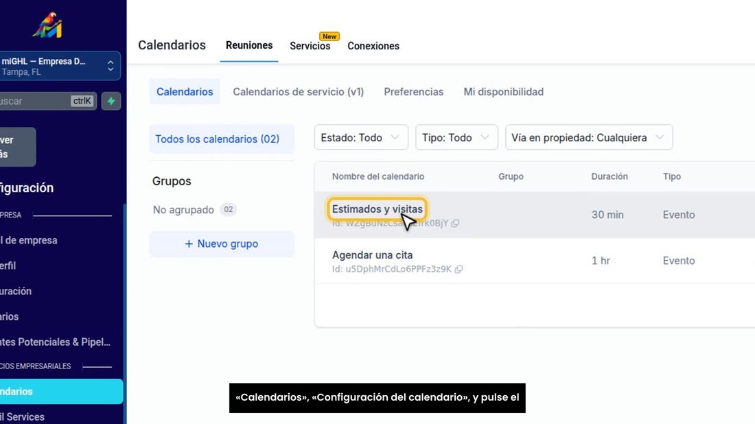Open the Estimados y visitas calendar
Screen dimensions: 755x424
pos(377,209)
